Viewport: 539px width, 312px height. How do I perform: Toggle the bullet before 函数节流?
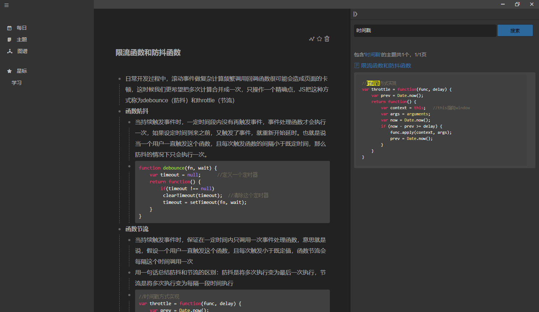(120, 229)
